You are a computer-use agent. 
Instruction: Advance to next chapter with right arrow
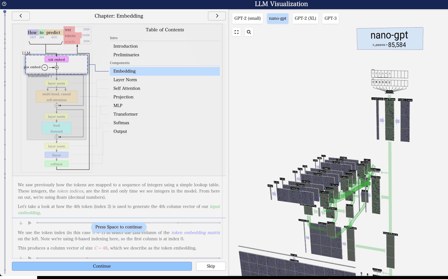point(217,16)
